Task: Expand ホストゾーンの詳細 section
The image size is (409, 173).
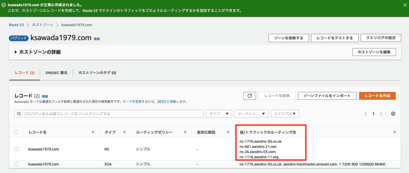Action: pyautogui.click(x=38, y=52)
